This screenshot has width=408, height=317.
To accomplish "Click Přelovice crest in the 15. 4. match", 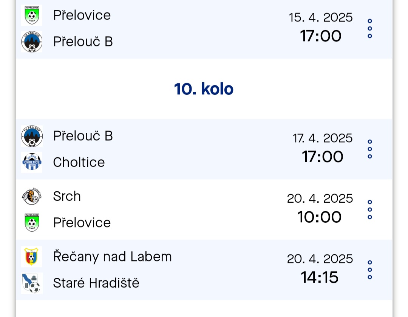I will tap(32, 15).
